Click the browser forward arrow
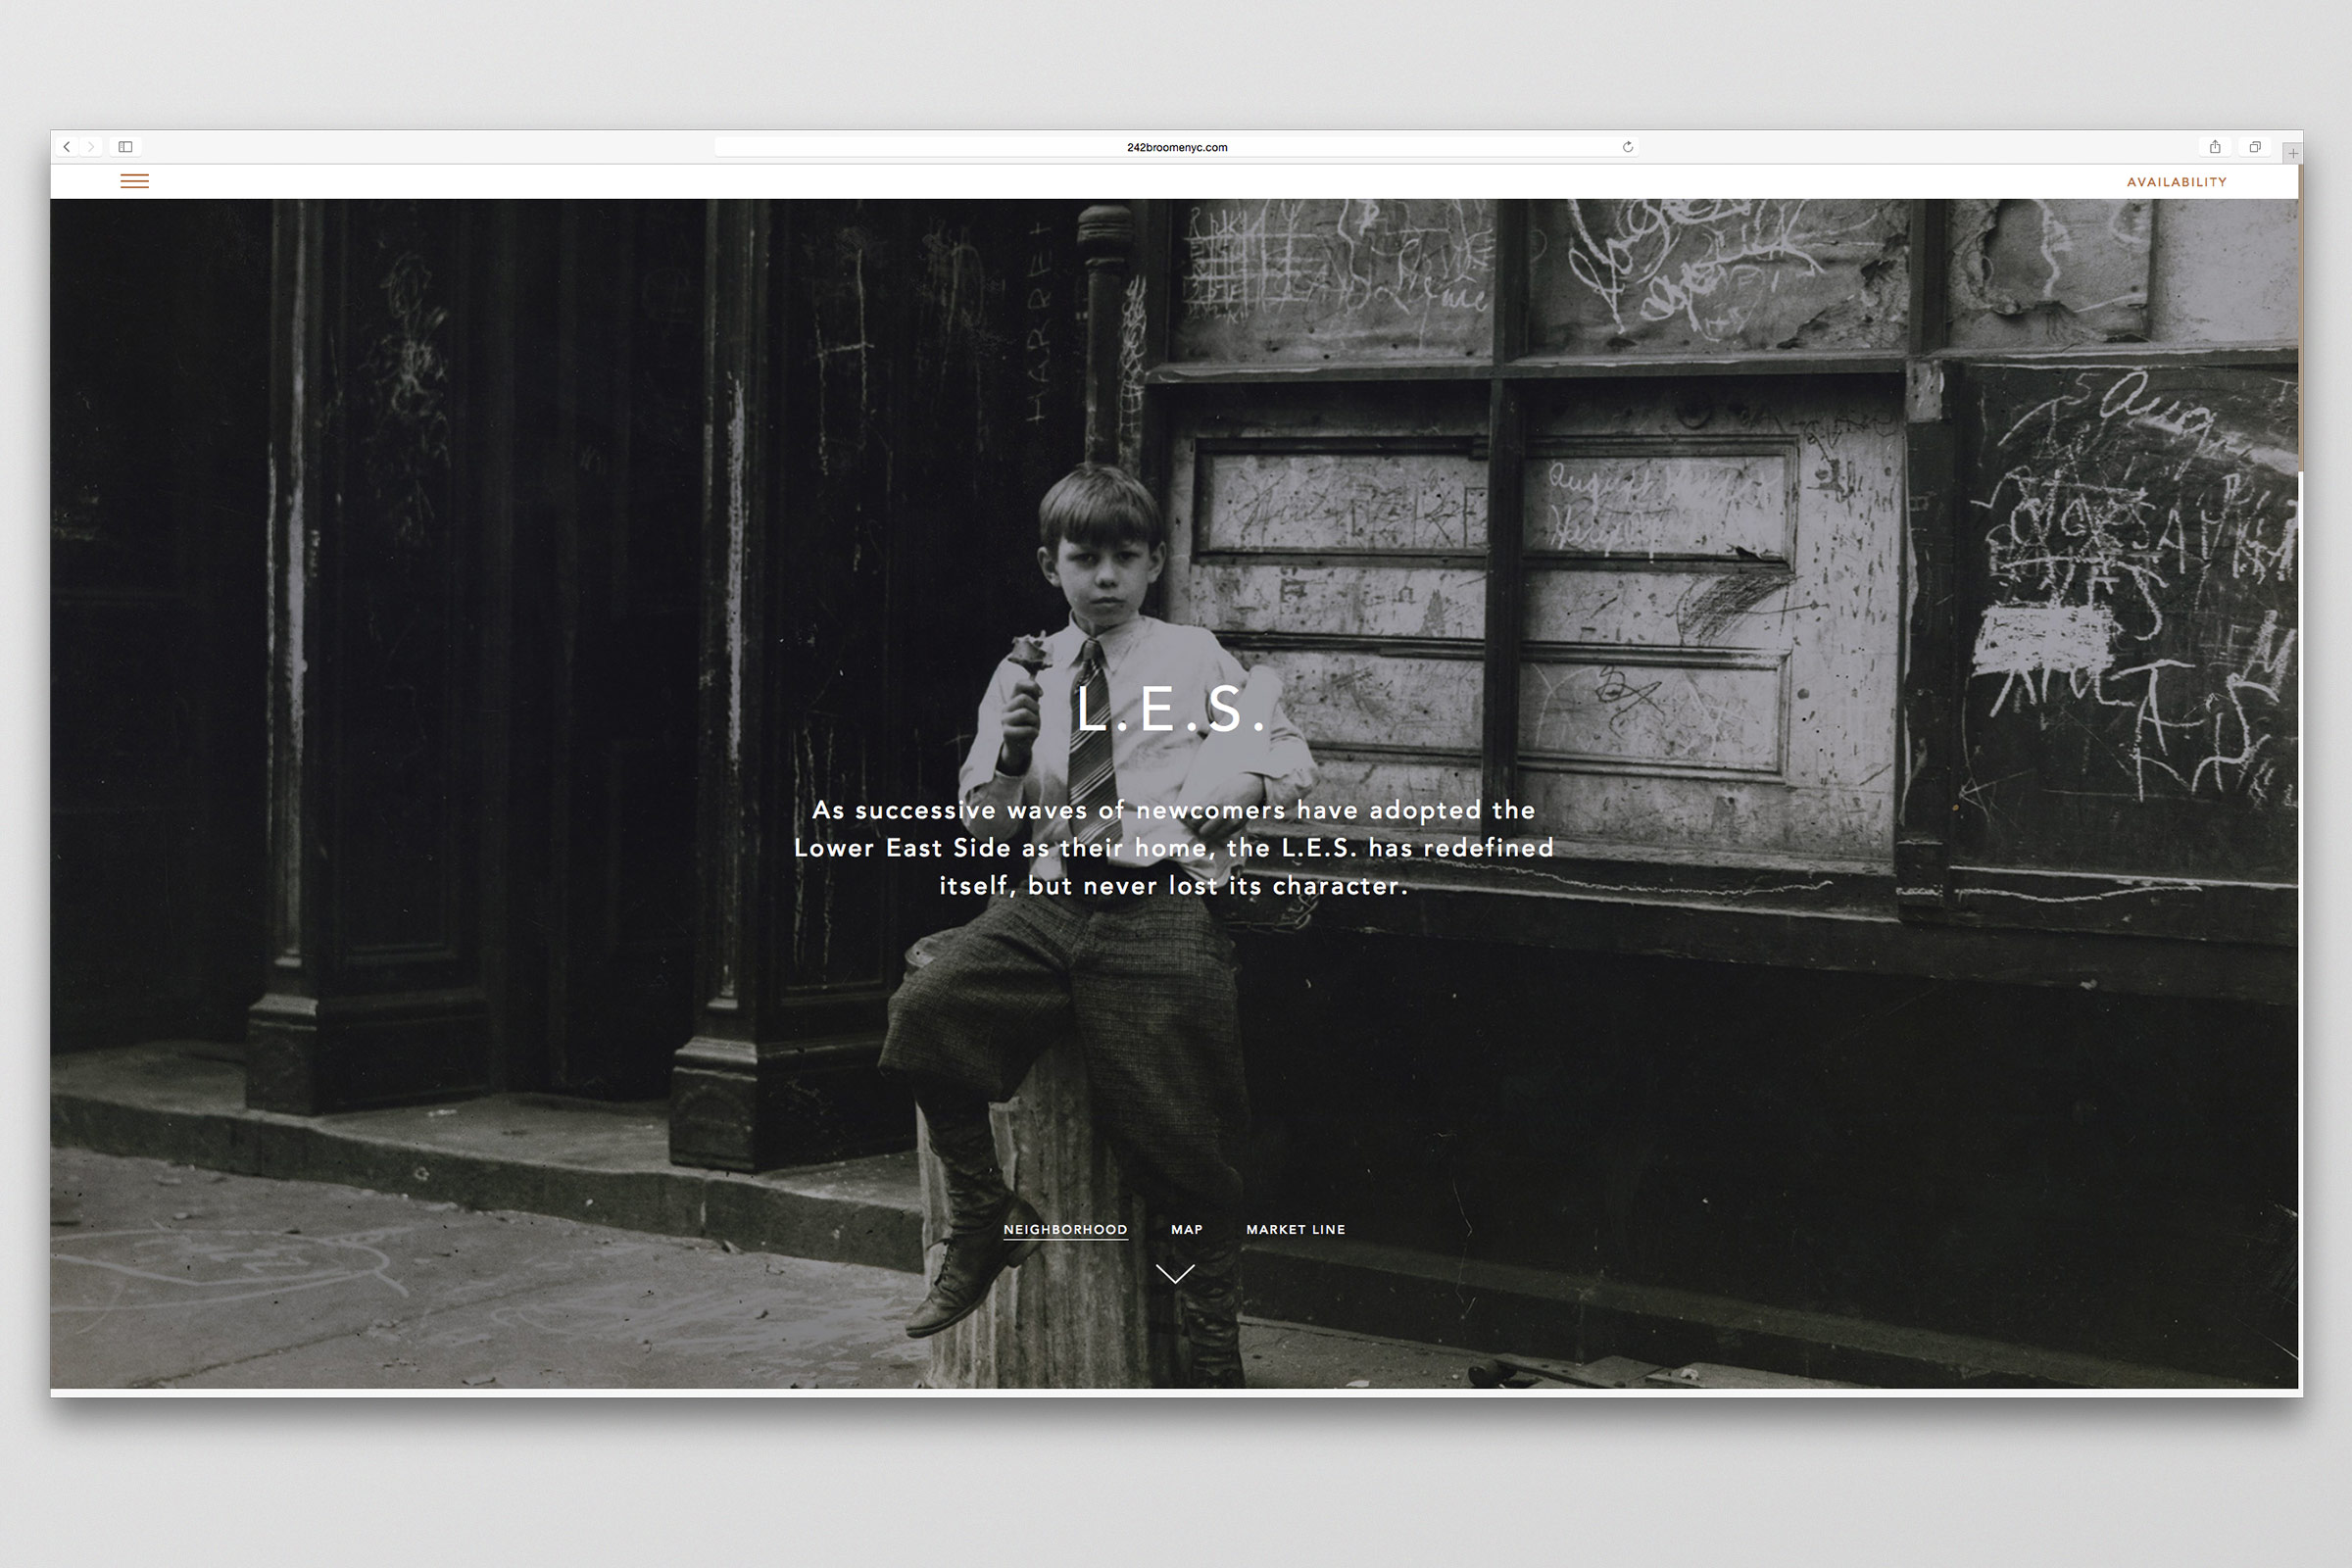Viewport: 2352px width, 1568px height. coord(91,147)
